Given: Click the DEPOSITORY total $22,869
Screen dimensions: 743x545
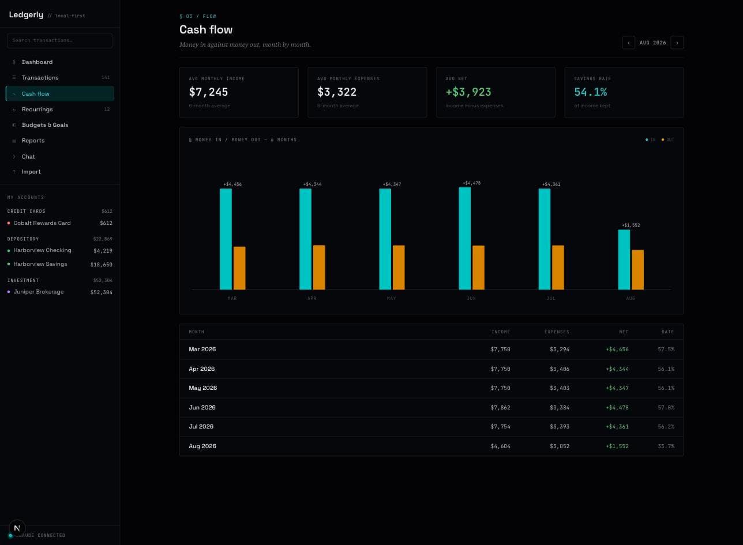Looking at the screenshot, I should click(x=103, y=239).
